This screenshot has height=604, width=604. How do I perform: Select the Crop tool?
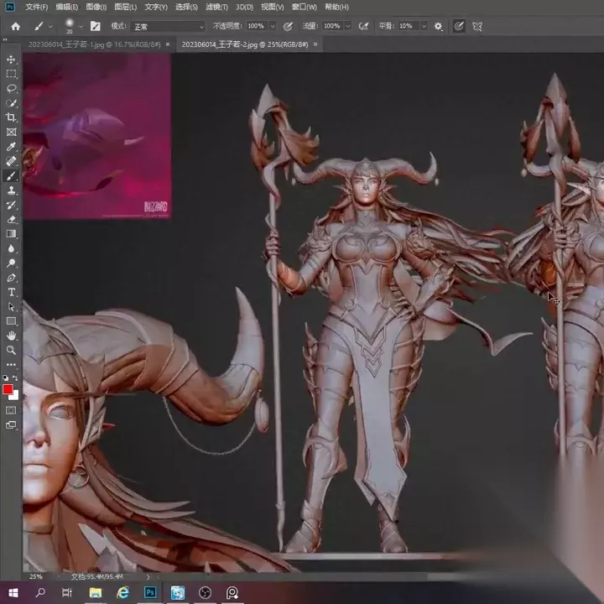(12, 117)
